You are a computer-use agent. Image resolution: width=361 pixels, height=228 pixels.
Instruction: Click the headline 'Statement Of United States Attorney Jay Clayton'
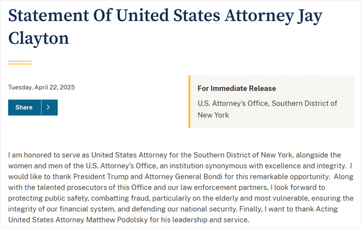coord(165,27)
